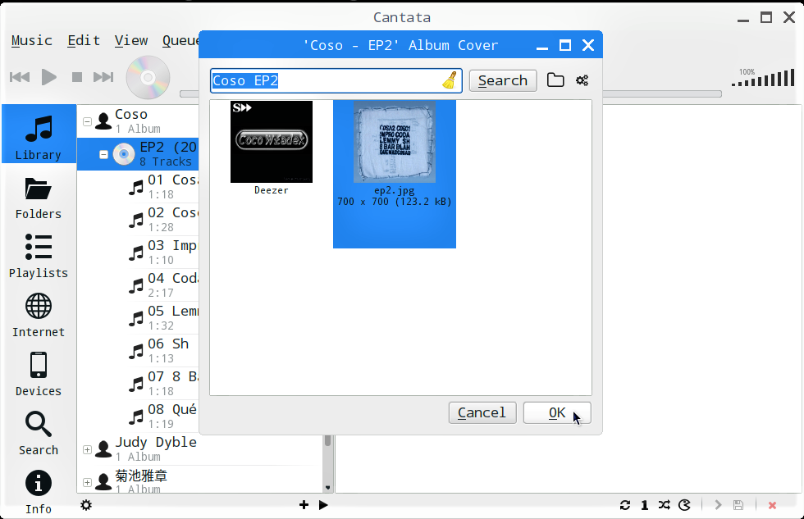This screenshot has width=804, height=519.
Task: Collapse the Coso artist node
Action: pyautogui.click(x=87, y=121)
